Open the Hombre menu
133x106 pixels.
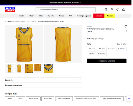(22, 16)
